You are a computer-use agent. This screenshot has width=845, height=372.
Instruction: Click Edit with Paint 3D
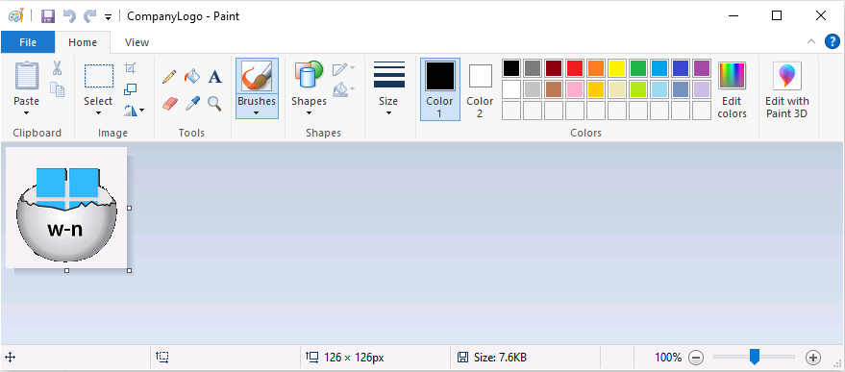click(786, 89)
